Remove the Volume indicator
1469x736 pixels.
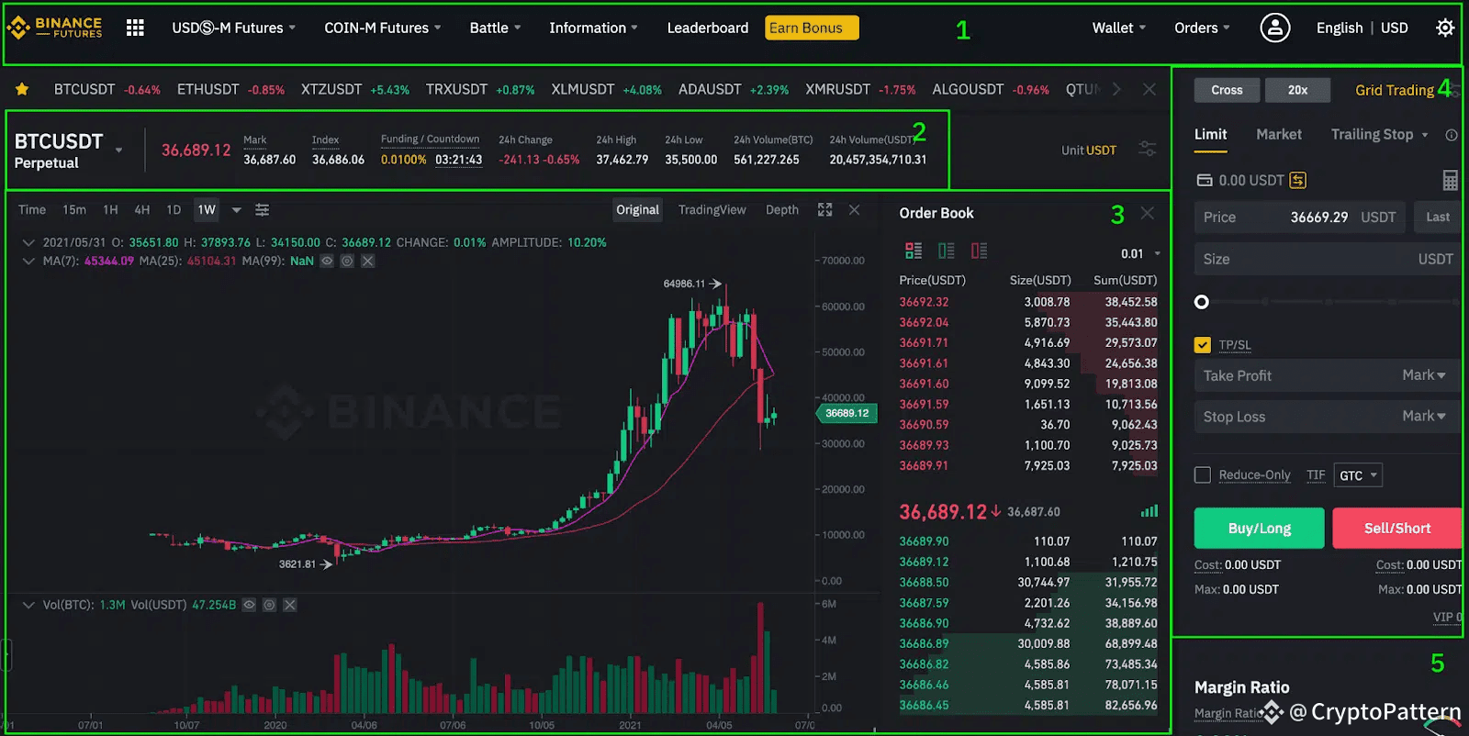[289, 605]
